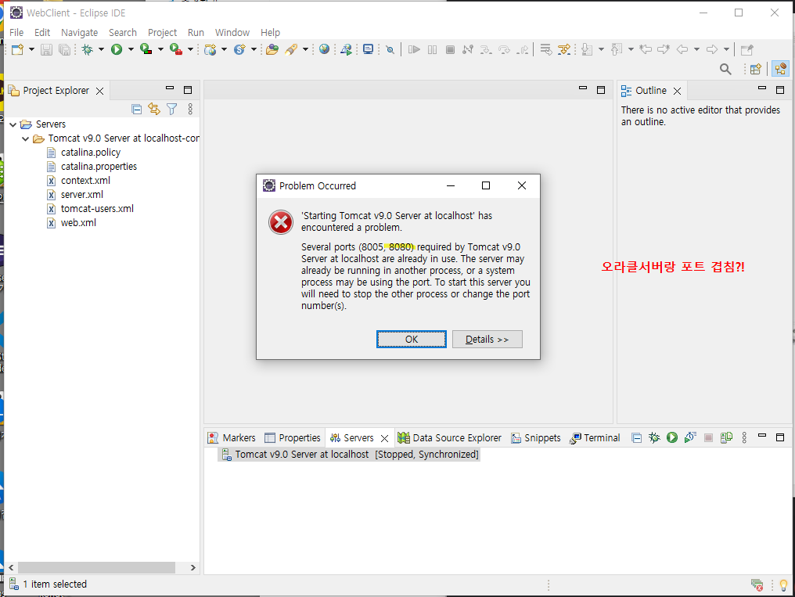Viewport: 795px width, 597px height.
Task: Click the green Run toolbar icon
Action: (x=117, y=49)
